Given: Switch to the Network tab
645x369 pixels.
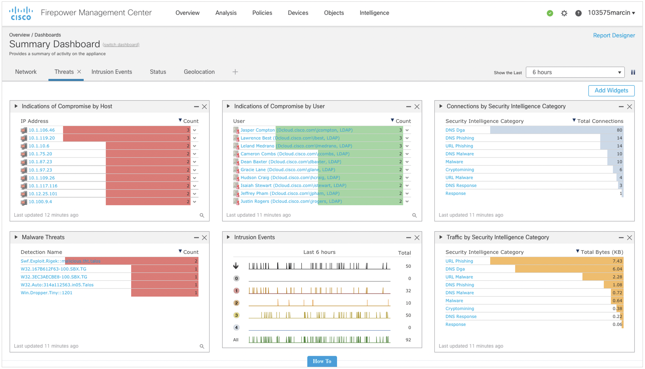Looking at the screenshot, I should tap(26, 72).
